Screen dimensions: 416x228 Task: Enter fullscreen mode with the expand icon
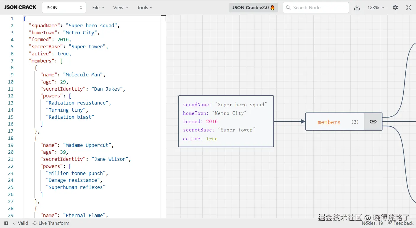click(409, 8)
